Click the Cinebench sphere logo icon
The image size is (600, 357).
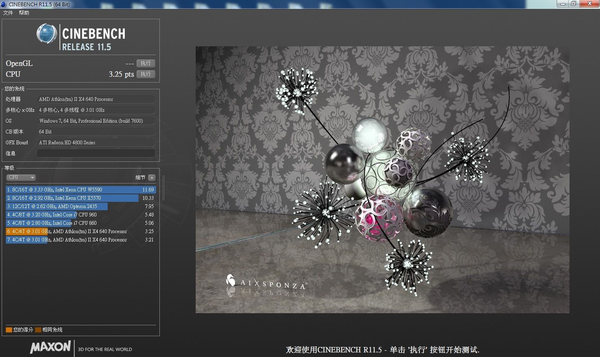click(x=46, y=34)
